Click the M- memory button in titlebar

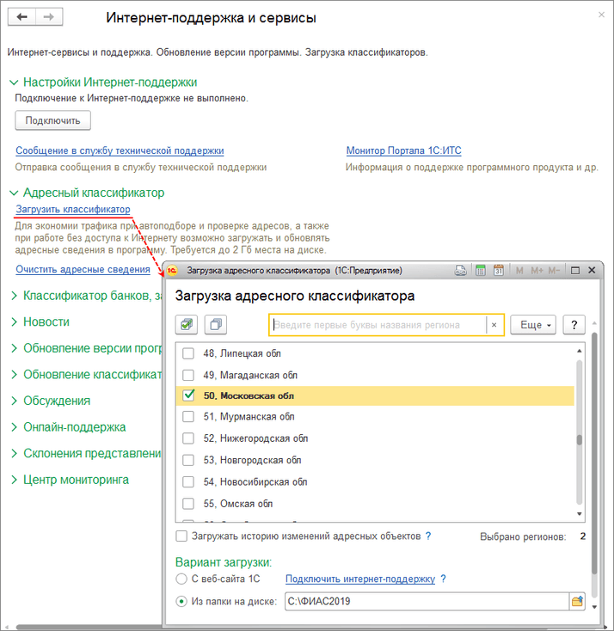click(x=554, y=271)
